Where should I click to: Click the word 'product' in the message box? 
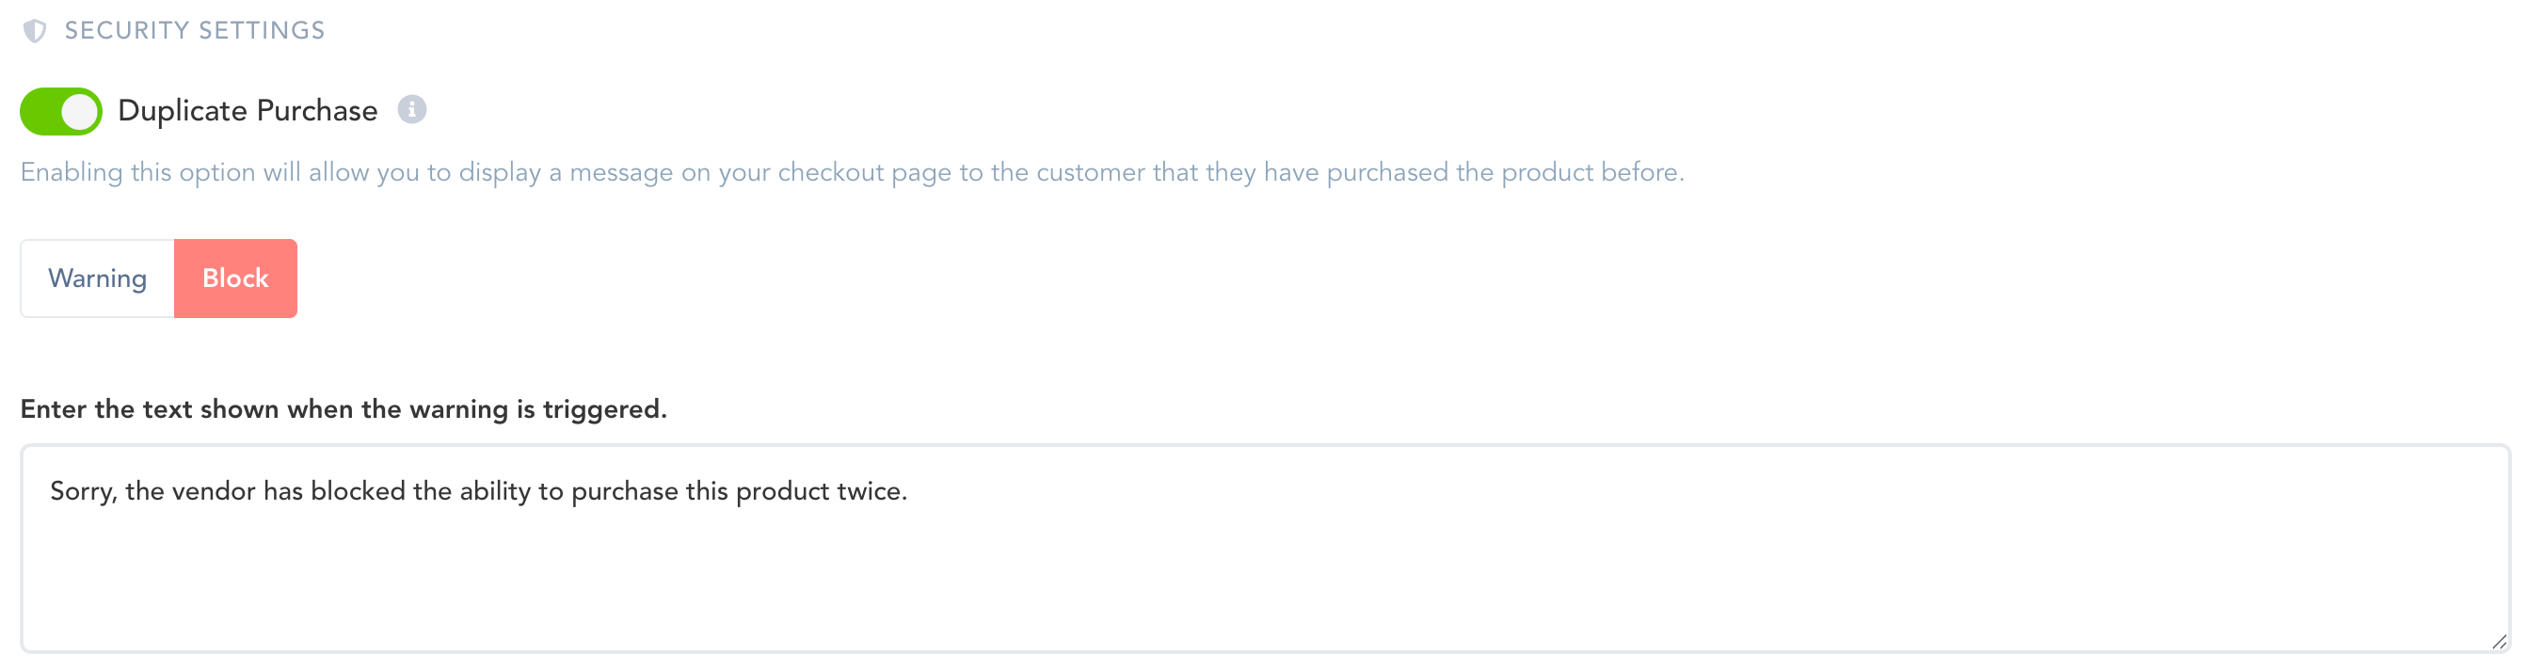(776, 491)
